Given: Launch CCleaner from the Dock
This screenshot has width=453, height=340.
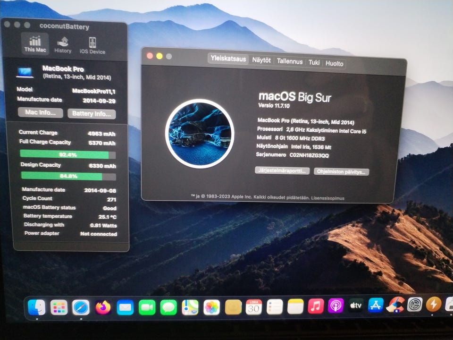Looking at the screenshot, I should click(395, 305).
